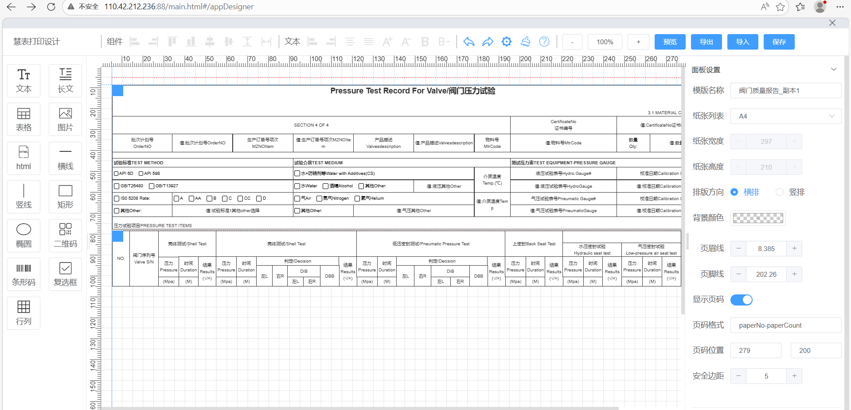
Task: Click the 预览 preview button
Action: click(x=670, y=42)
